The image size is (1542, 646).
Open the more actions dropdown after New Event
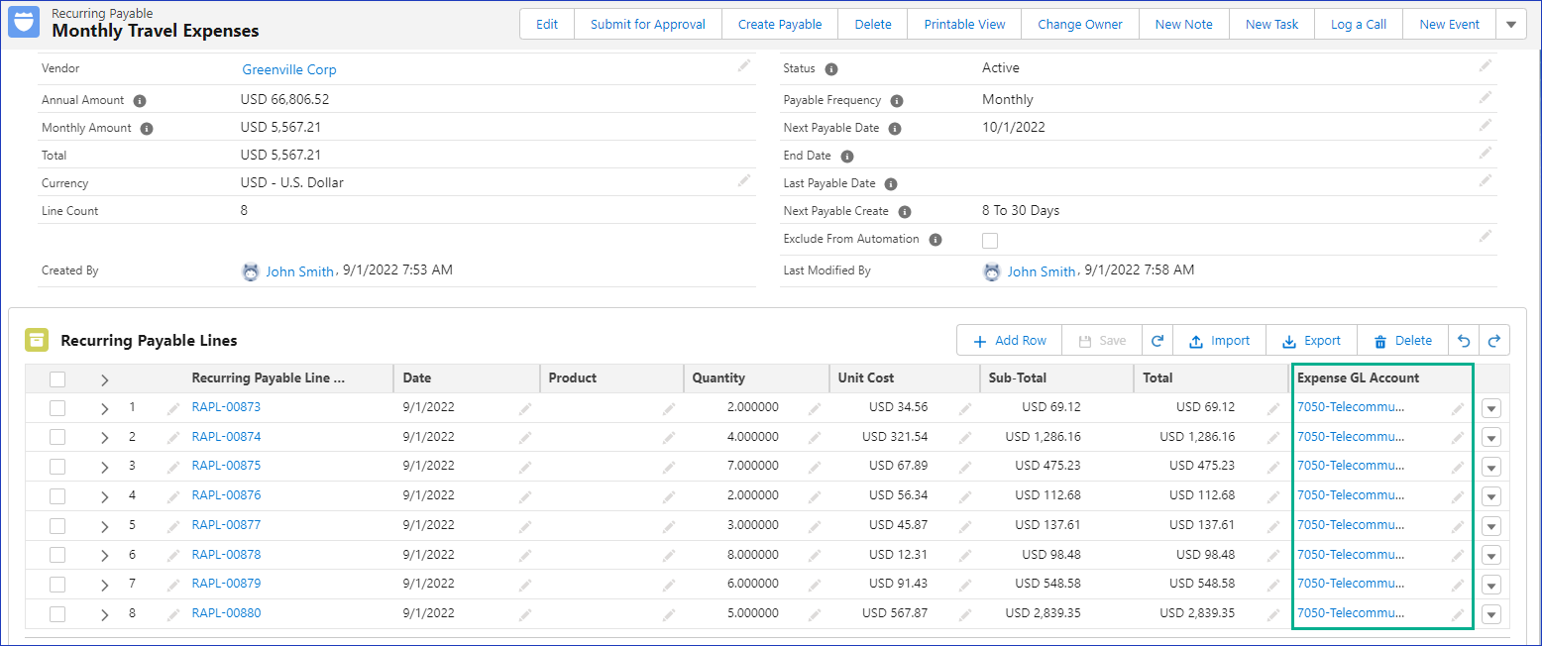click(x=1510, y=25)
